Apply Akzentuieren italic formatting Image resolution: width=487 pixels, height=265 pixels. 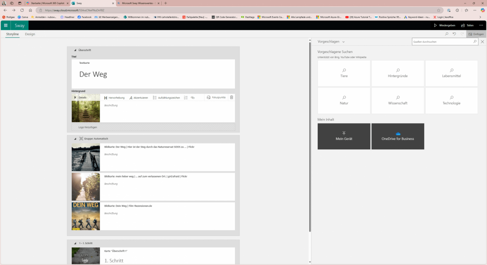[x=138, y=98]
